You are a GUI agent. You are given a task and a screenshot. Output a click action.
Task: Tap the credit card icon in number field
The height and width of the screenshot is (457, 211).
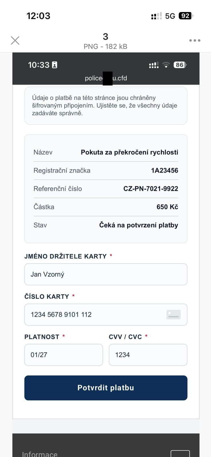(174, 314)
